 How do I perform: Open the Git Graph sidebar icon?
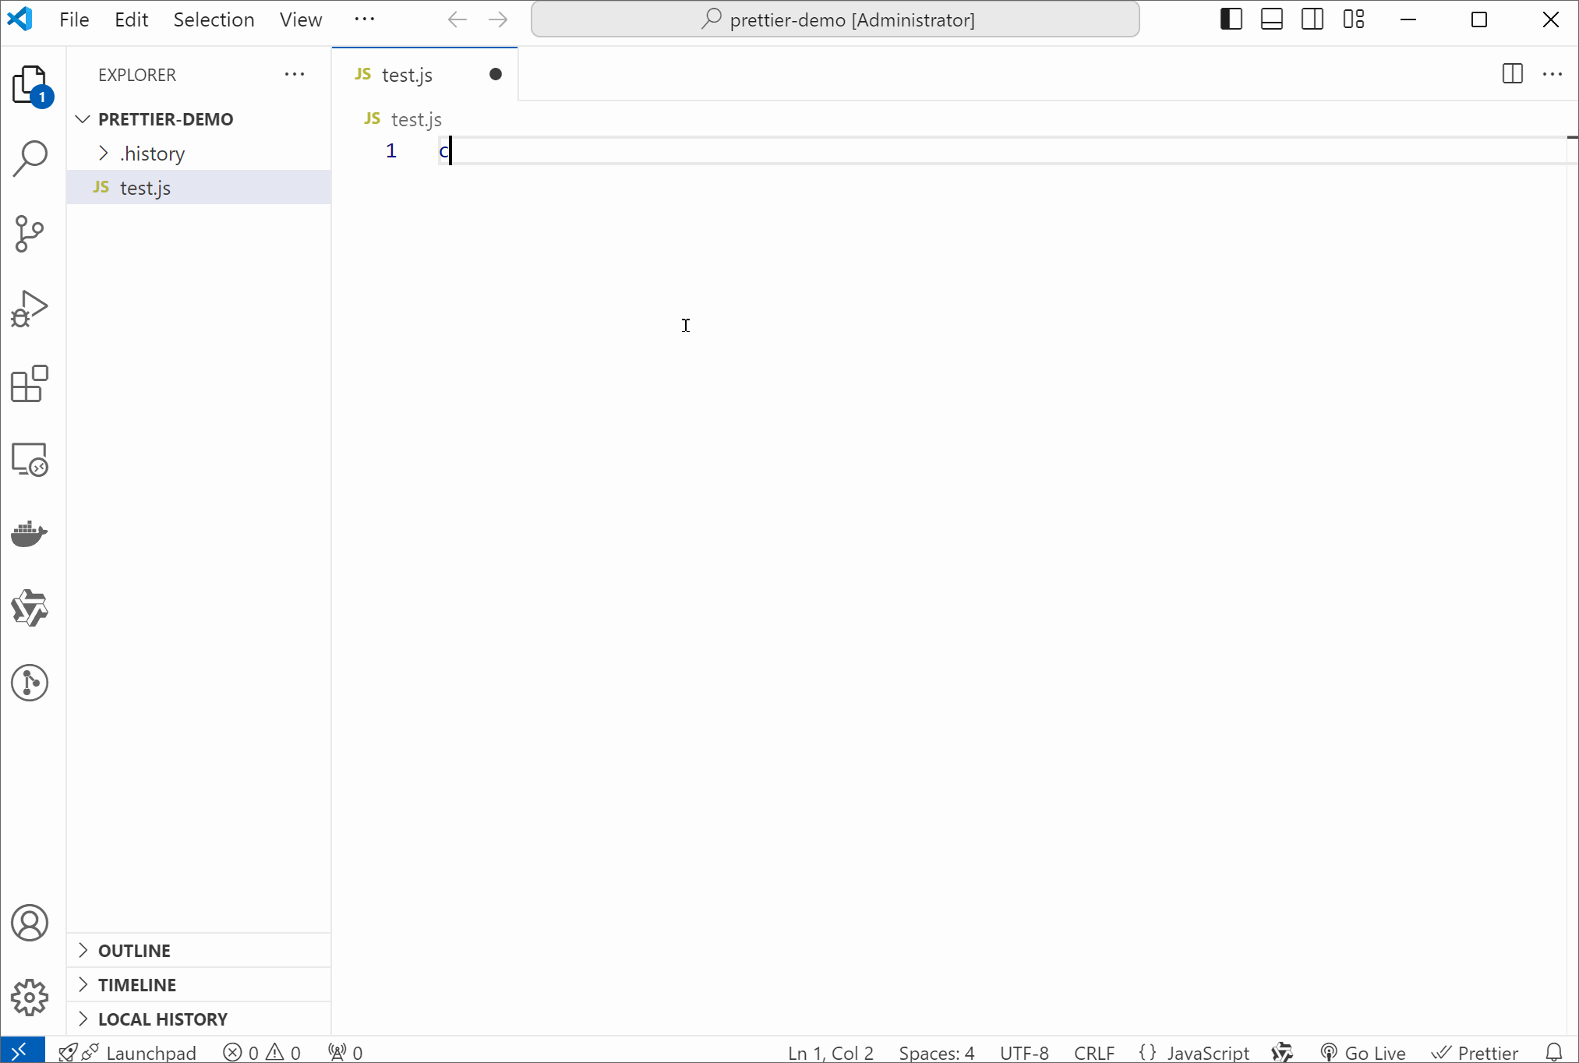click(x=30, y=683)
